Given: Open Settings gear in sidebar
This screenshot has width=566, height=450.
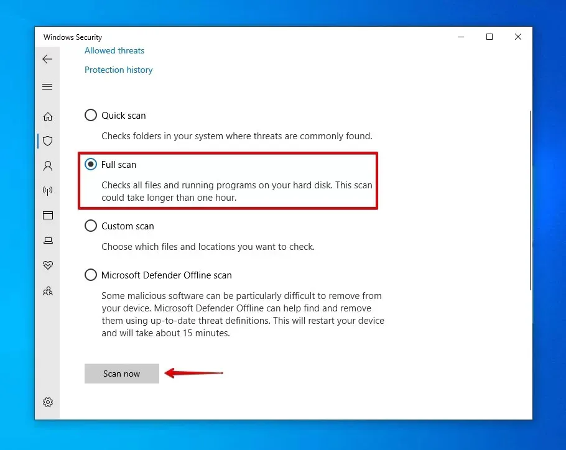Looking at the screenshot, I should pyautogui.click(x=48, y=402).
